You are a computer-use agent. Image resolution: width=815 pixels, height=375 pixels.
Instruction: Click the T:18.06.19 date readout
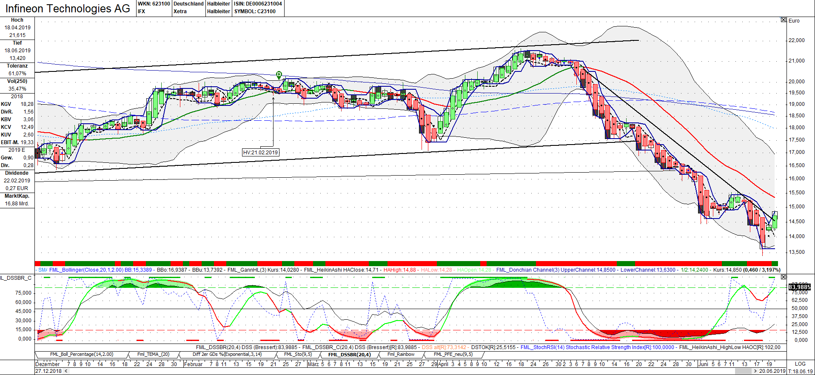(801, 371)
